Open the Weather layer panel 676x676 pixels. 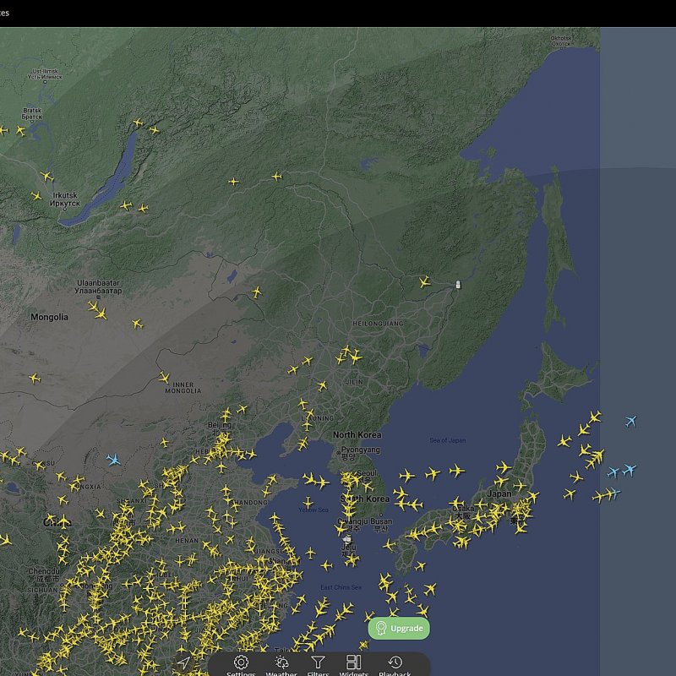(x=281, y=663)
